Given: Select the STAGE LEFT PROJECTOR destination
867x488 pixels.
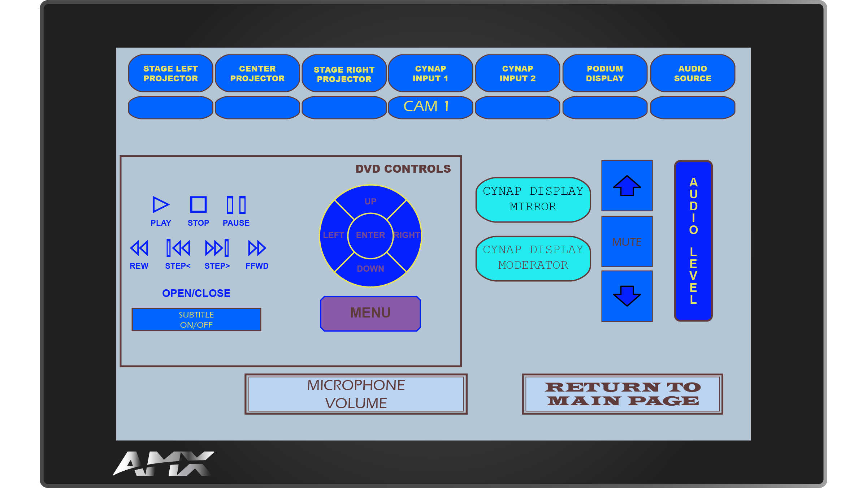Looking at the screenshot, I should pos(170,73).
